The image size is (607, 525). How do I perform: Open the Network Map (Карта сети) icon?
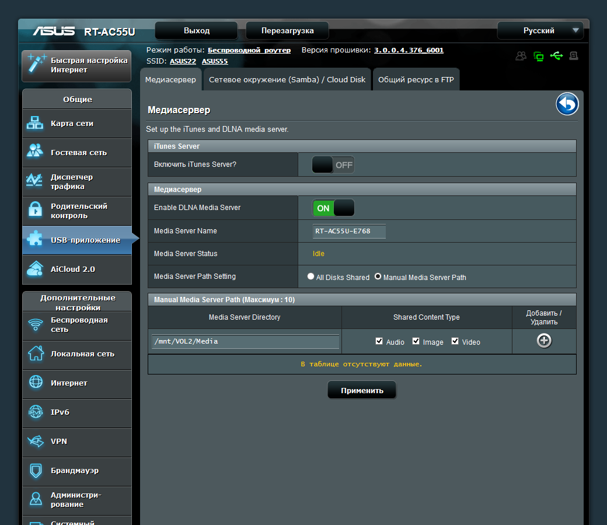click(x=36, y=123)
